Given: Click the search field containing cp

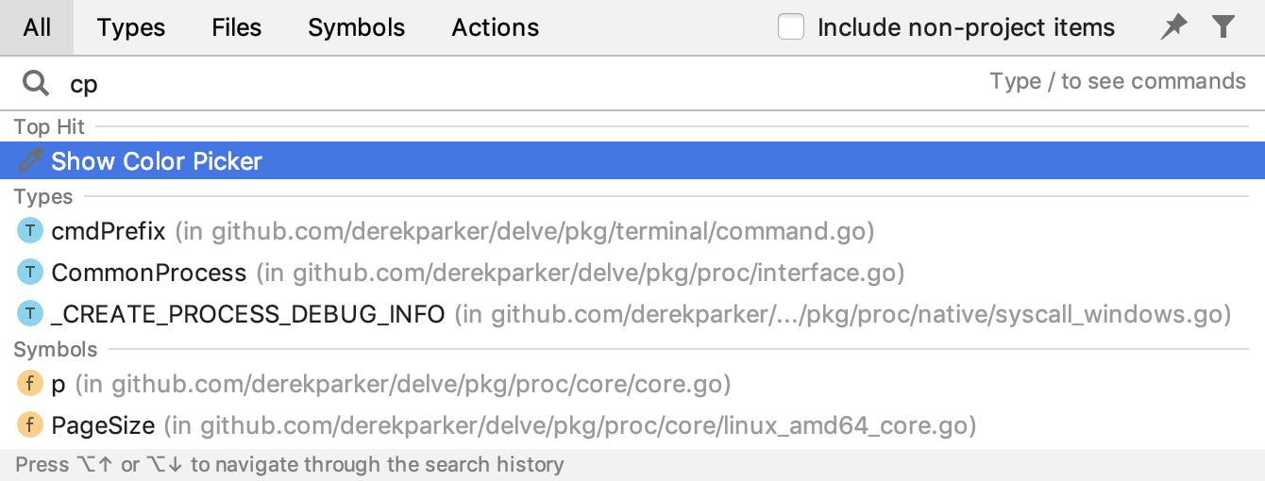Looking at the screenshot, I should pos(472,84).
